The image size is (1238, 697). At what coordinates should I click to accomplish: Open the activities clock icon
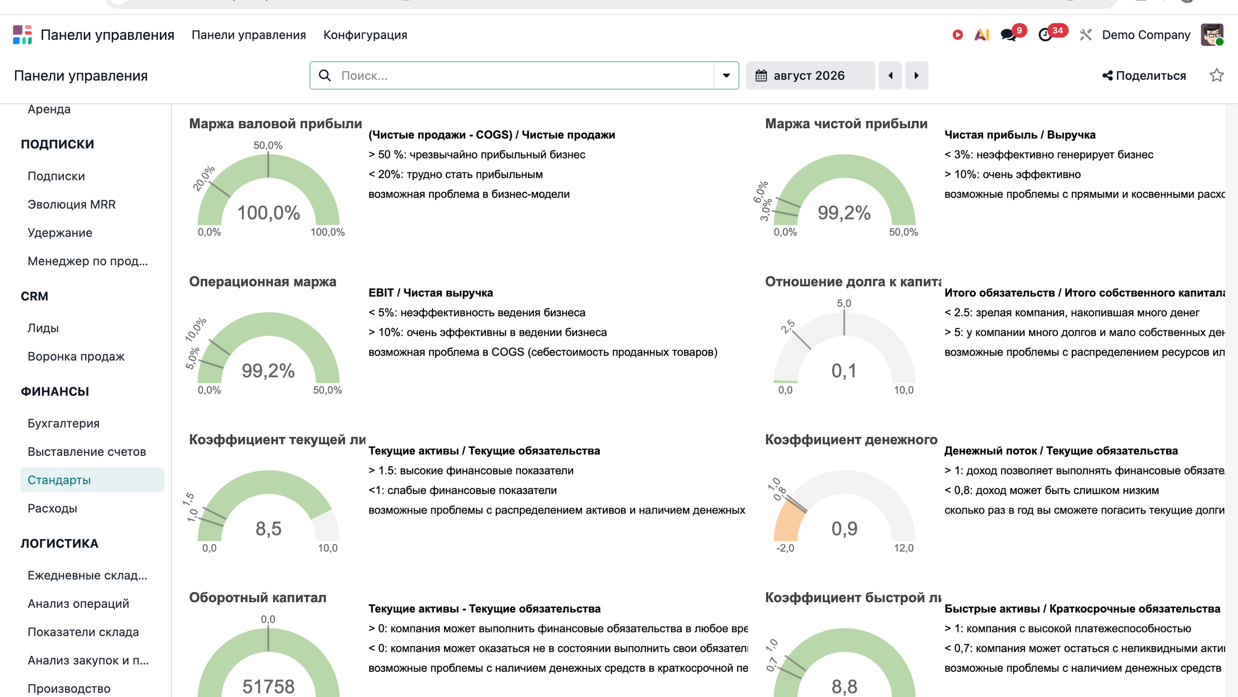point(1045,35)
